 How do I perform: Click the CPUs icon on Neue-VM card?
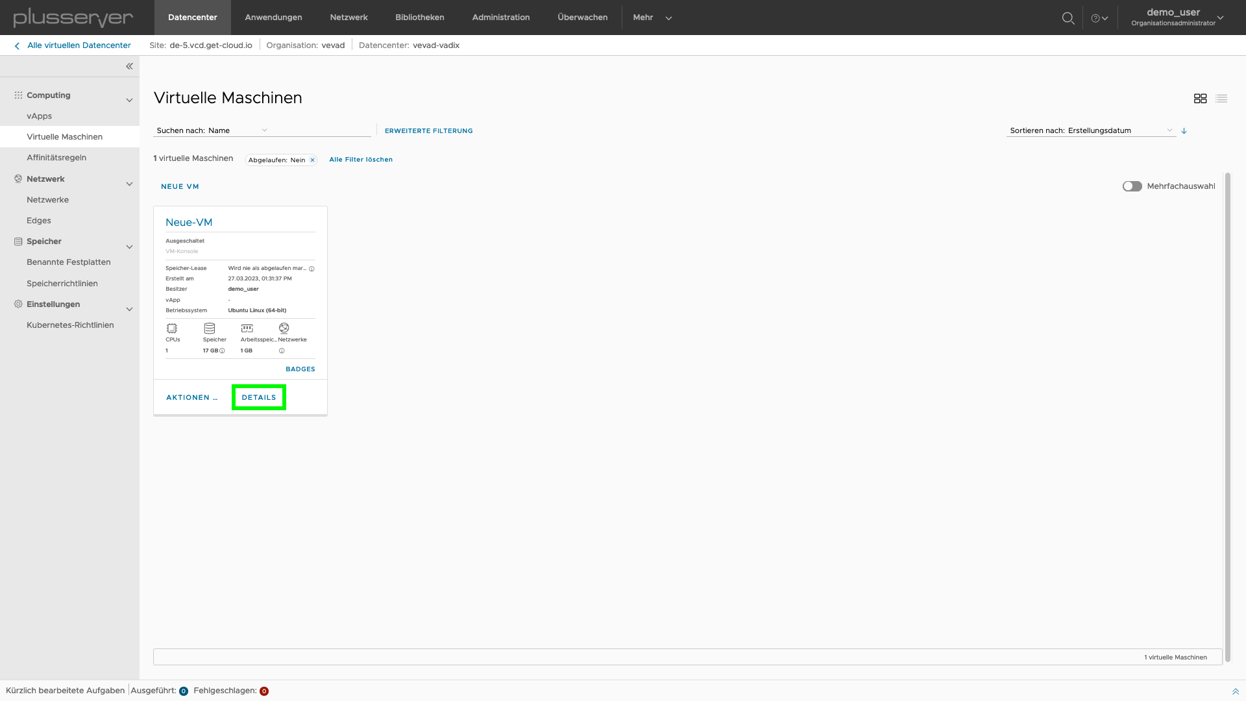171,328
